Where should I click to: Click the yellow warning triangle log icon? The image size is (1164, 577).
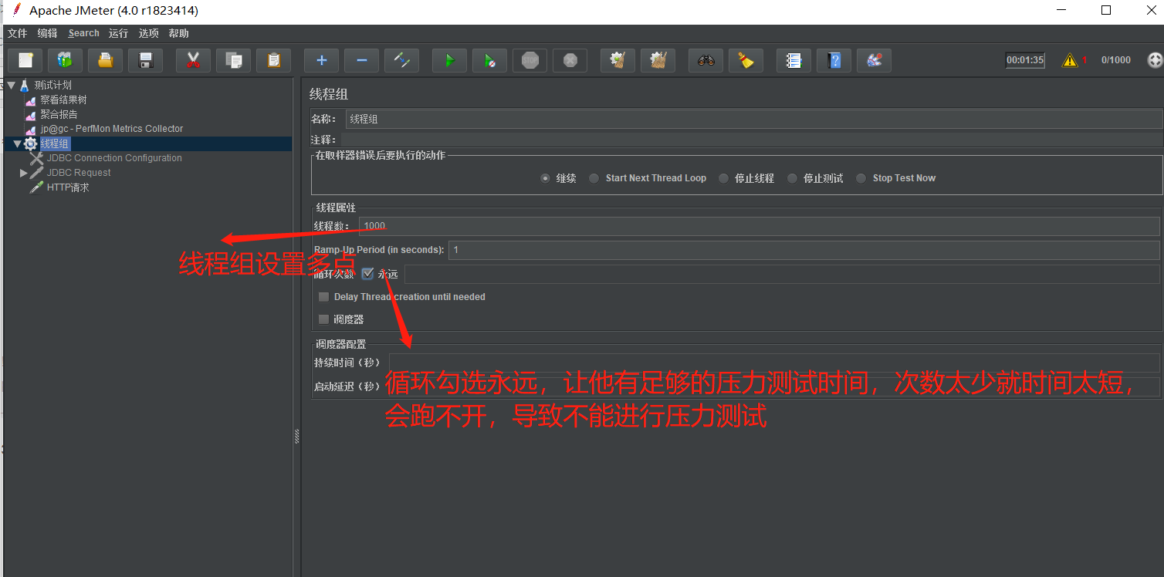tap(1070, 60)
